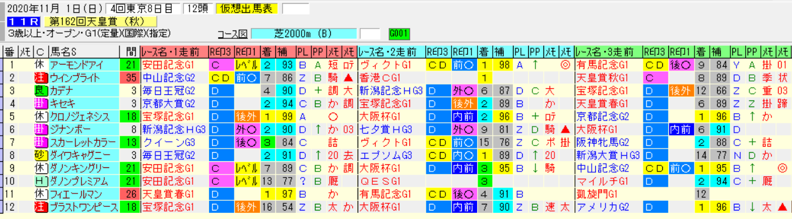Click the 阪神牝馬G2 race cell
The height and width of the screenshot is (219, 792).
click(x=608, y=142)
